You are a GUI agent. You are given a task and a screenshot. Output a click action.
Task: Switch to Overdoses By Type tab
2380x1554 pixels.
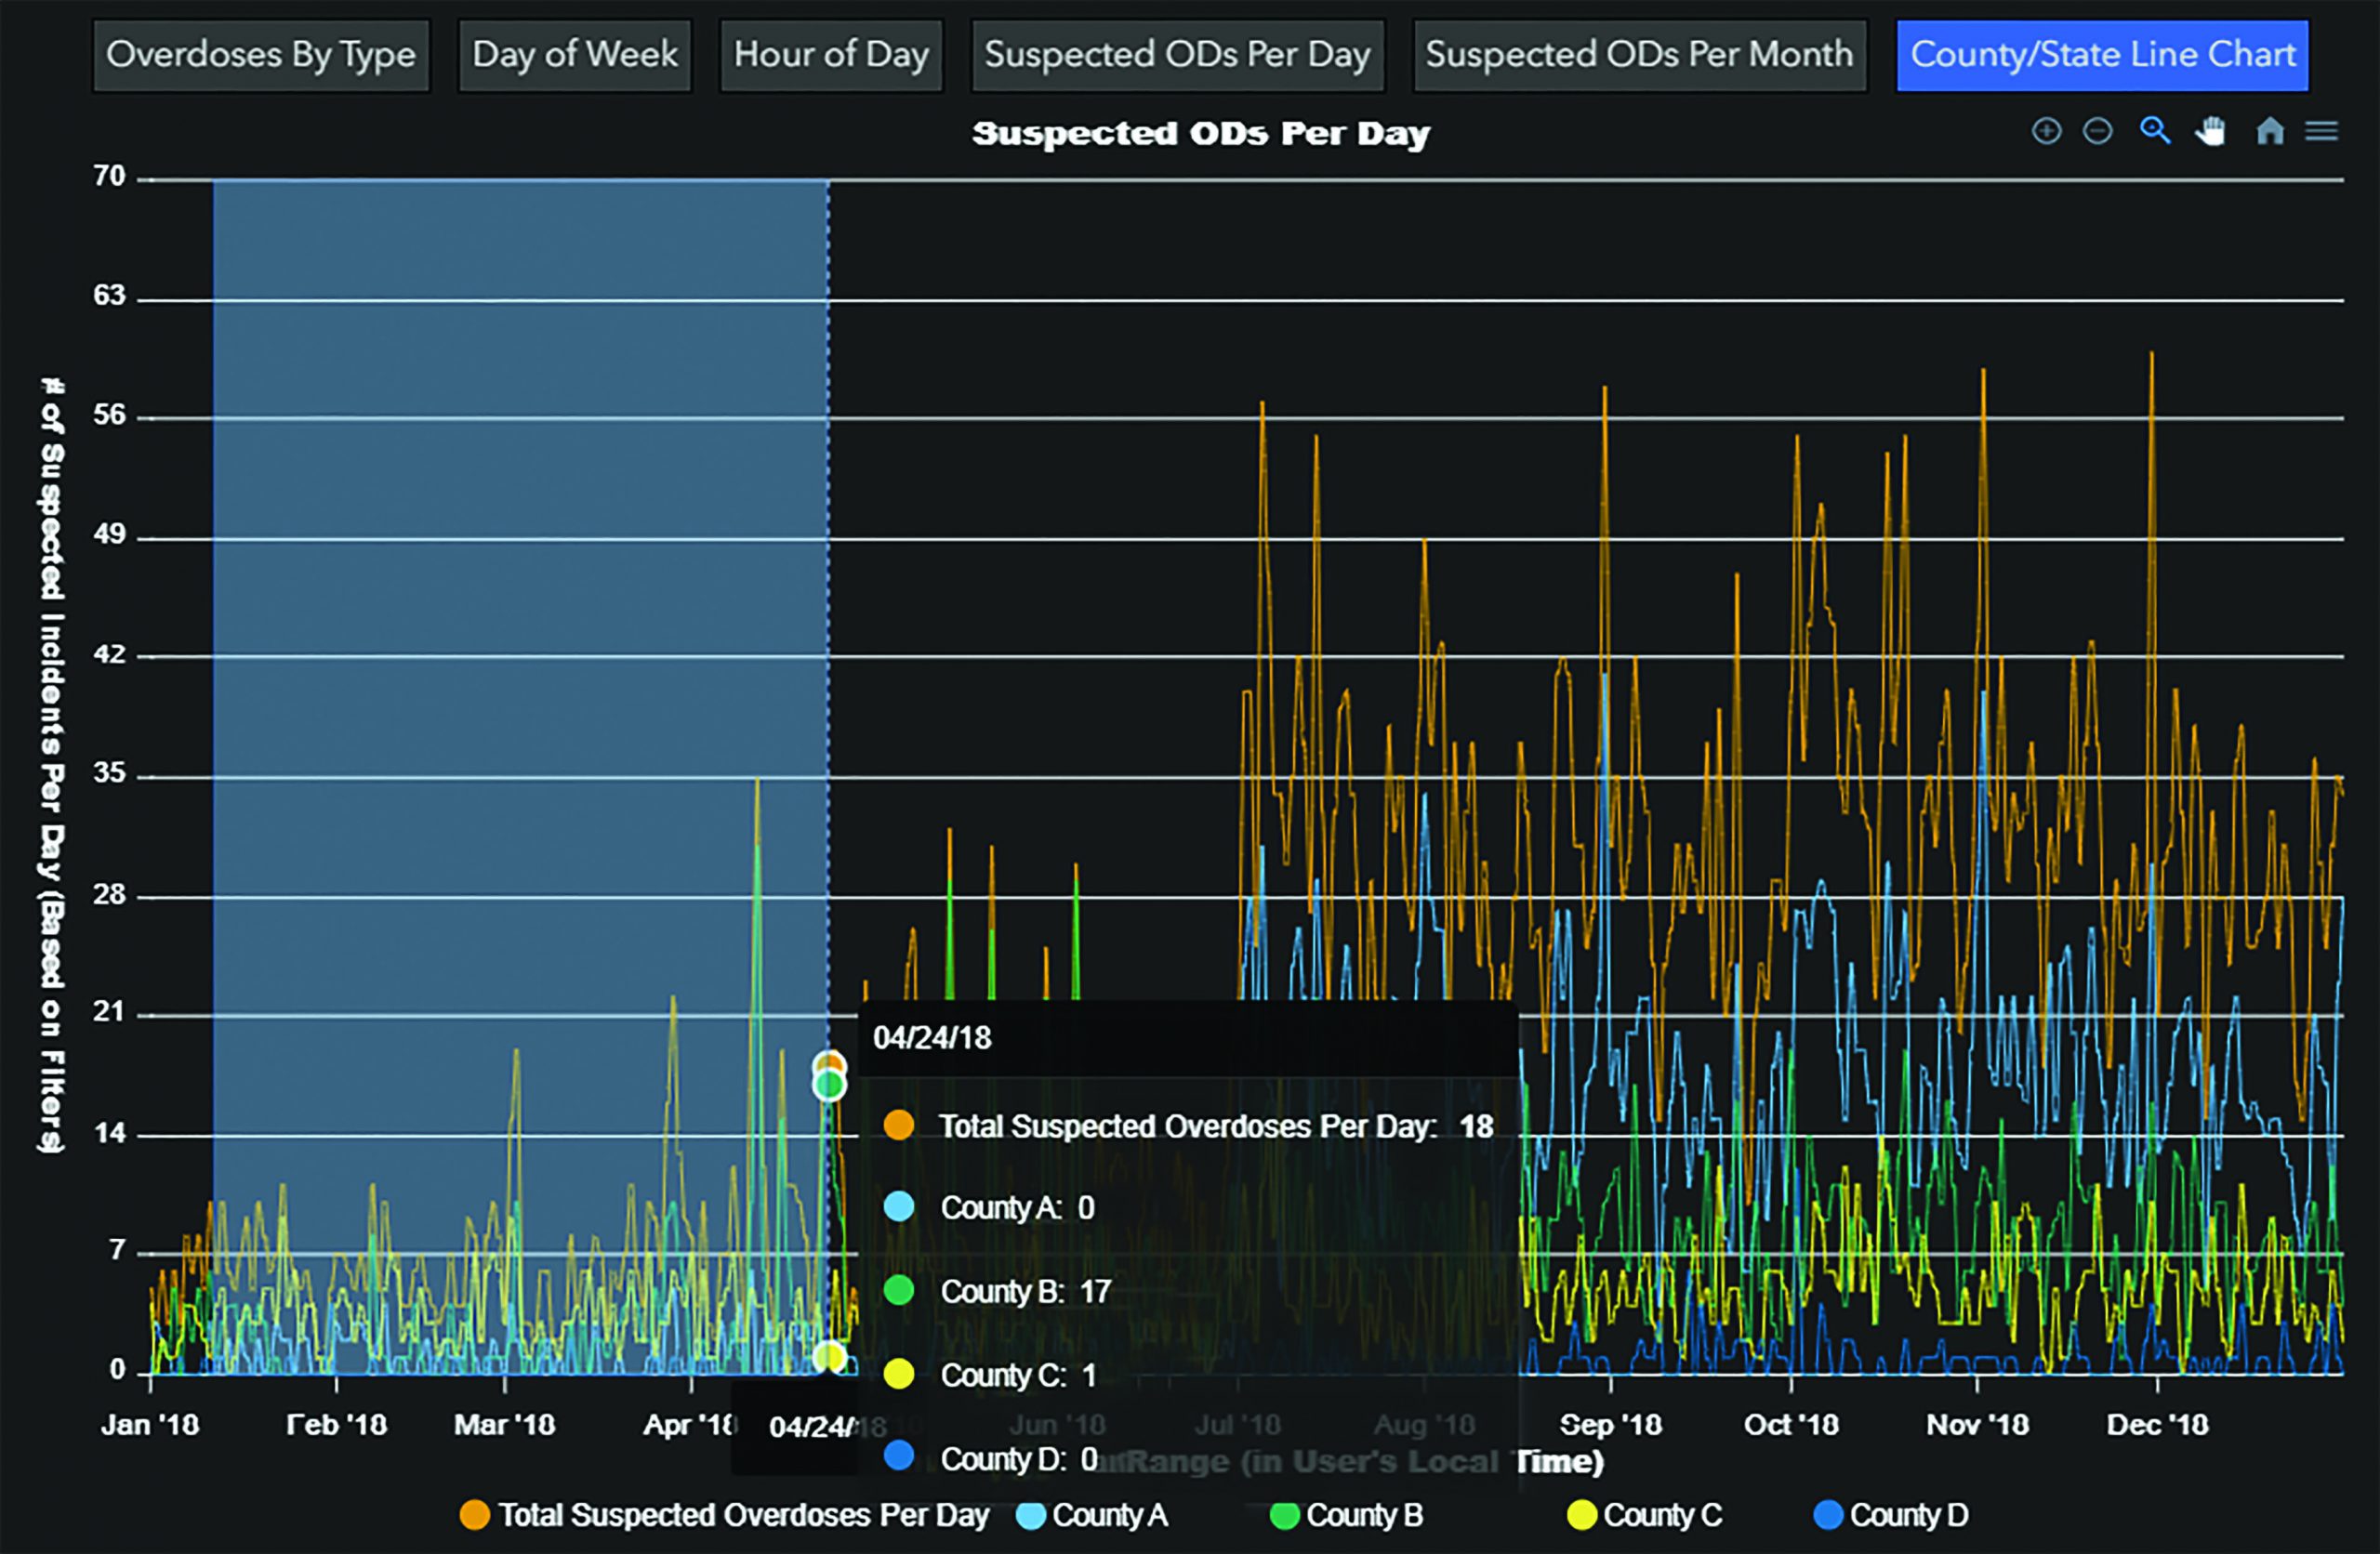(x=261, y=55)
